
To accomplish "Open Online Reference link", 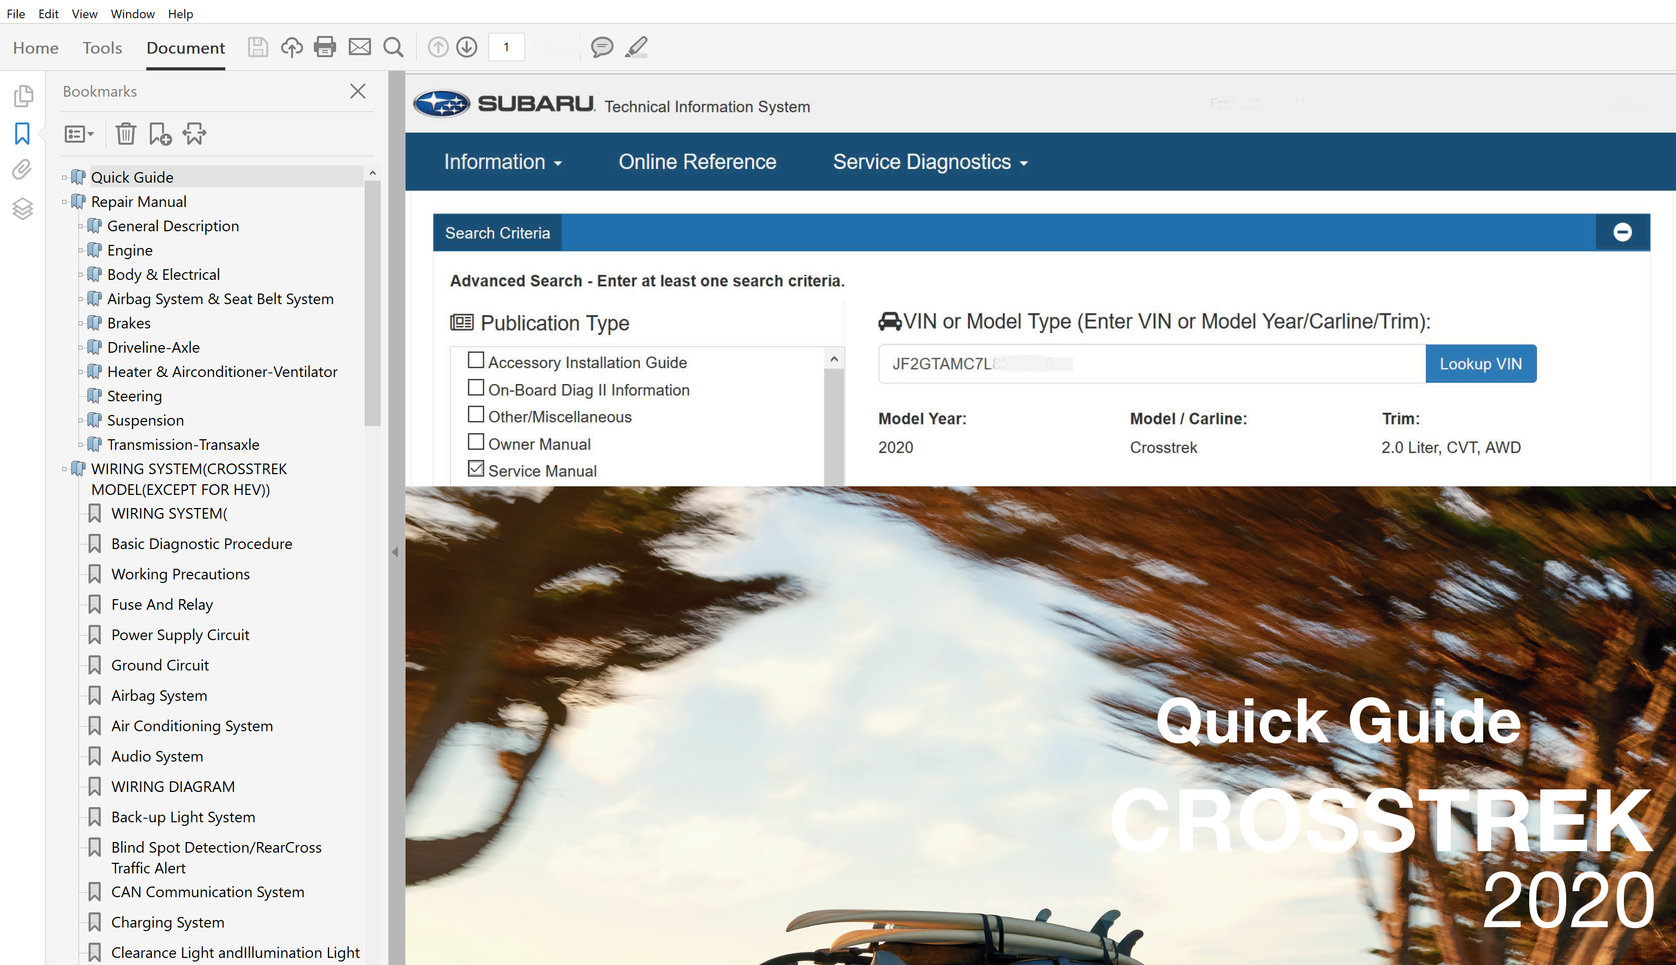I will click(x=697, y=162).
